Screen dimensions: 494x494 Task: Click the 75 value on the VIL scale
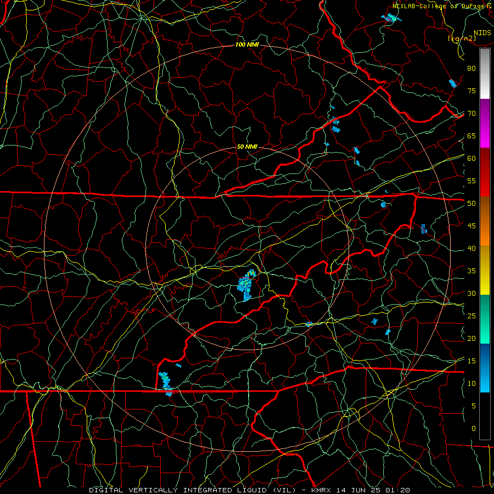coord(471,91)
